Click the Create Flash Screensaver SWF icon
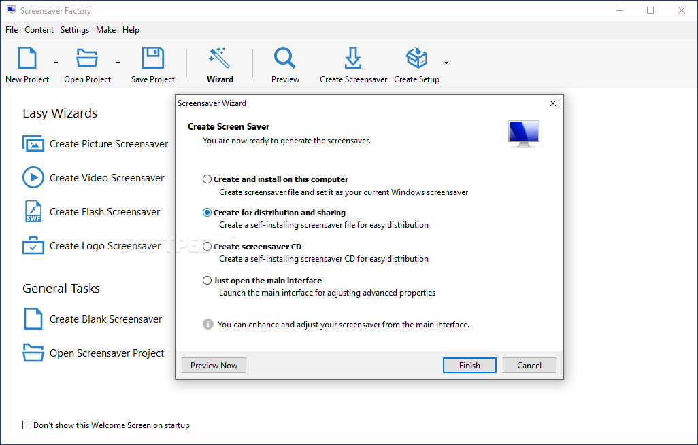Screen dimensions: 698x445 [x=33, y=211]
